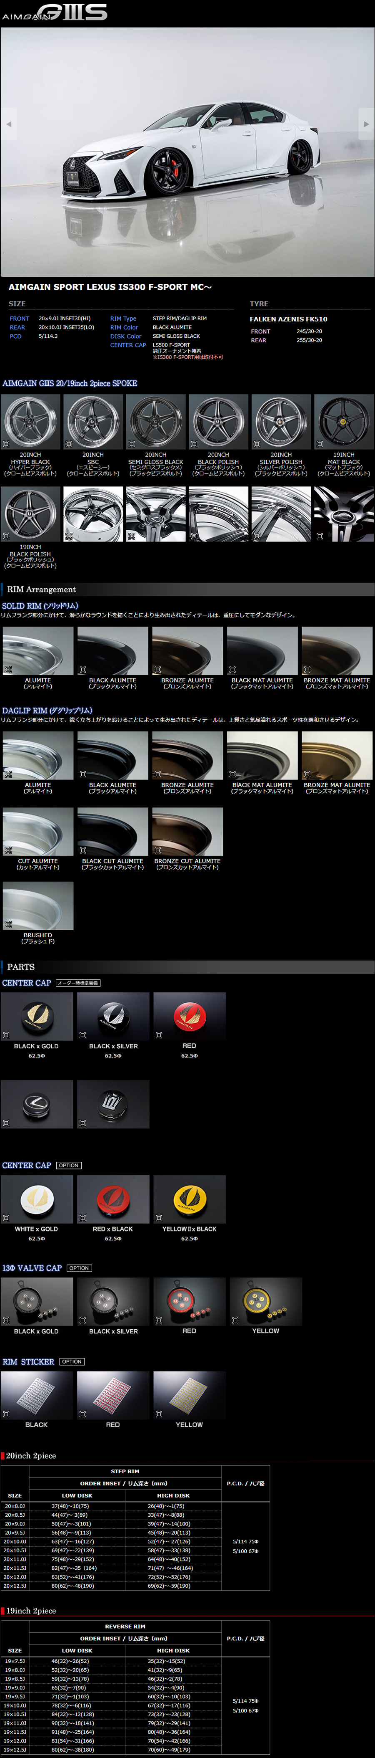This screenshot has height=1758, width=375.
Task: Enlarge the White x Gold option center cap
Action: click(x=37, y=1199)
